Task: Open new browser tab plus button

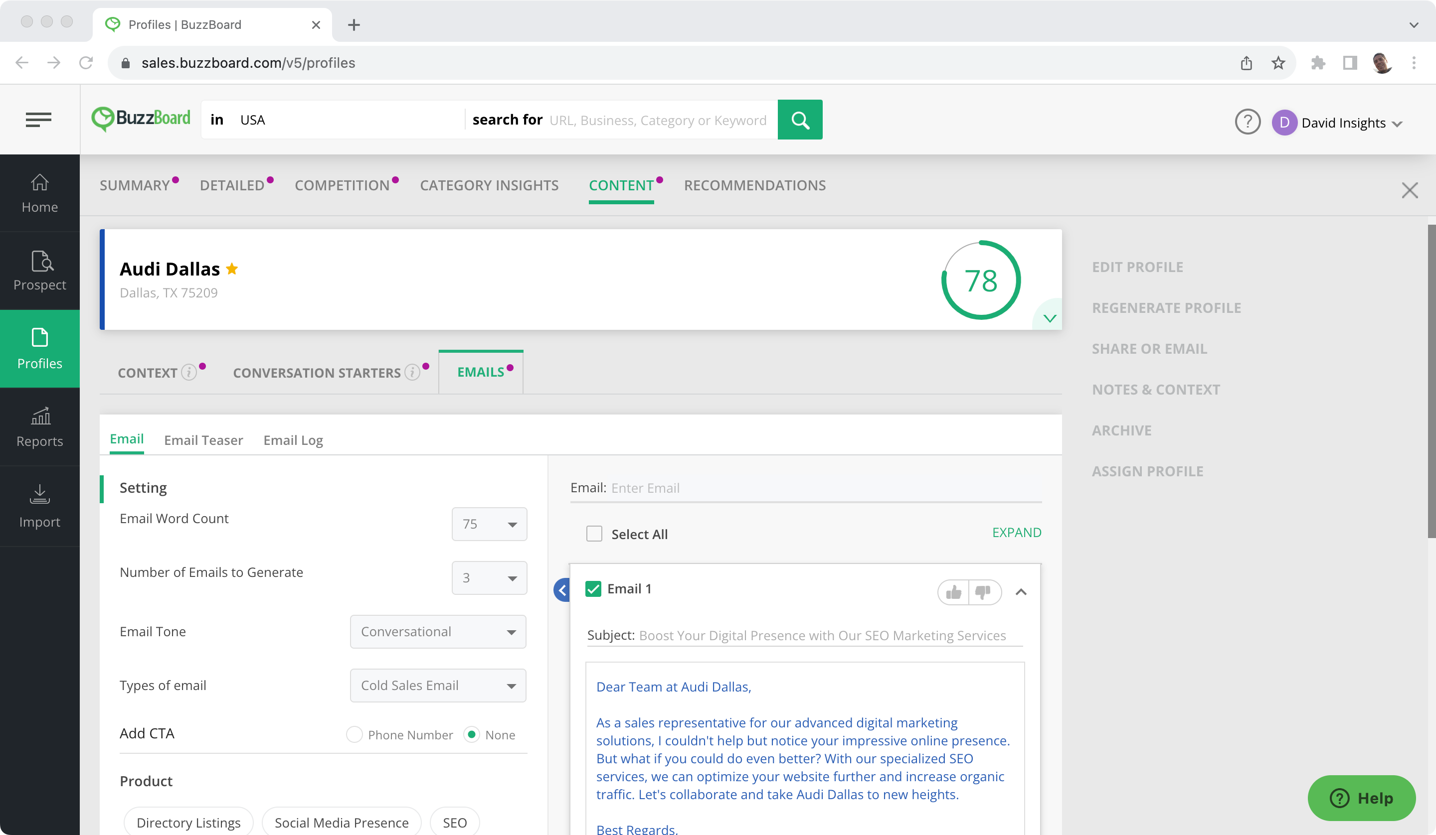Action: [354, 24]
